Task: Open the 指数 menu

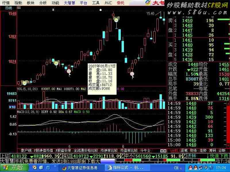Action: (18, 3)
